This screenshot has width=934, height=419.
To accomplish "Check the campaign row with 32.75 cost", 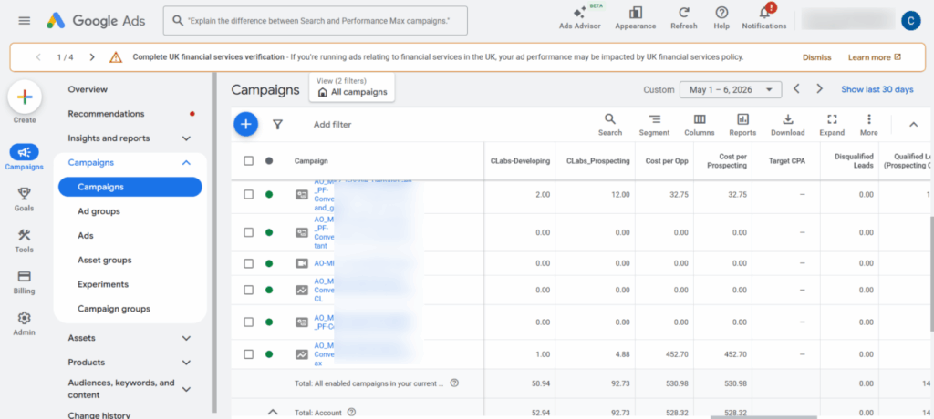I will 248,194.
